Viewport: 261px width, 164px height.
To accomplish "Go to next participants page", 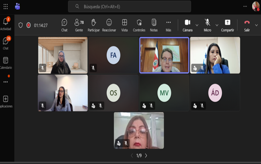I will [146, 156].
